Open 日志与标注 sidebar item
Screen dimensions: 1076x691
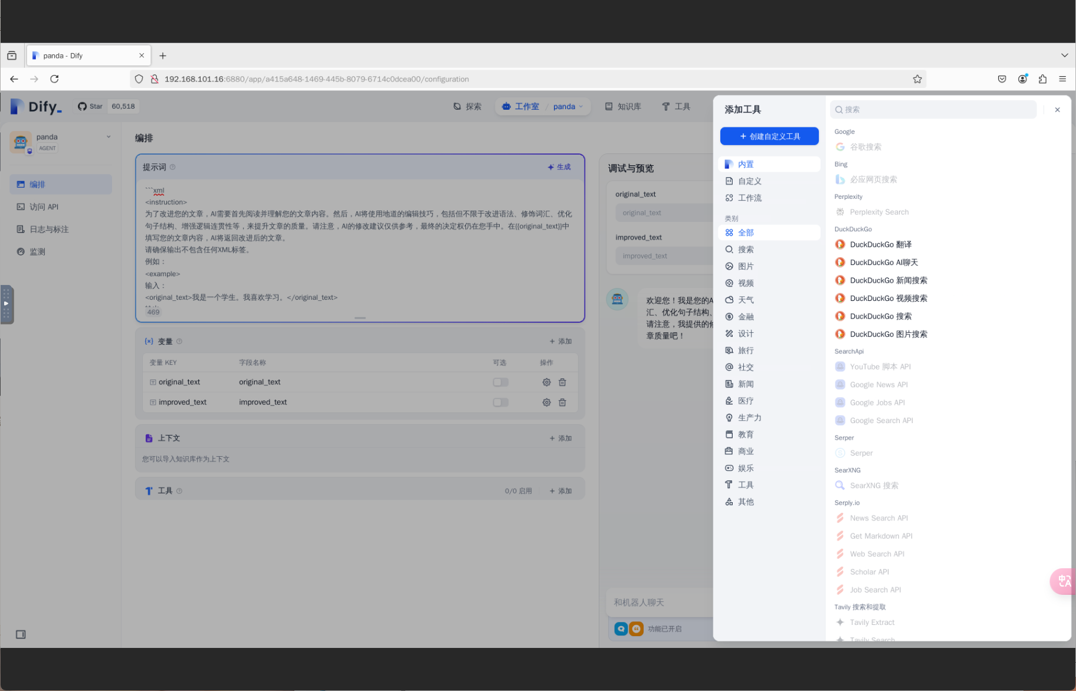61,229
